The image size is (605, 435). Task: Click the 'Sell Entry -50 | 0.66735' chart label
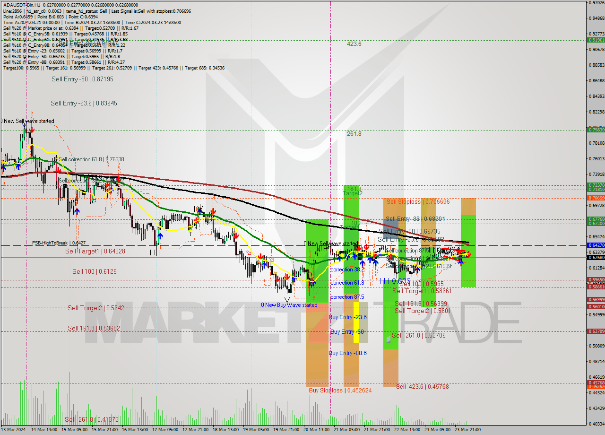tap(409, 231)
